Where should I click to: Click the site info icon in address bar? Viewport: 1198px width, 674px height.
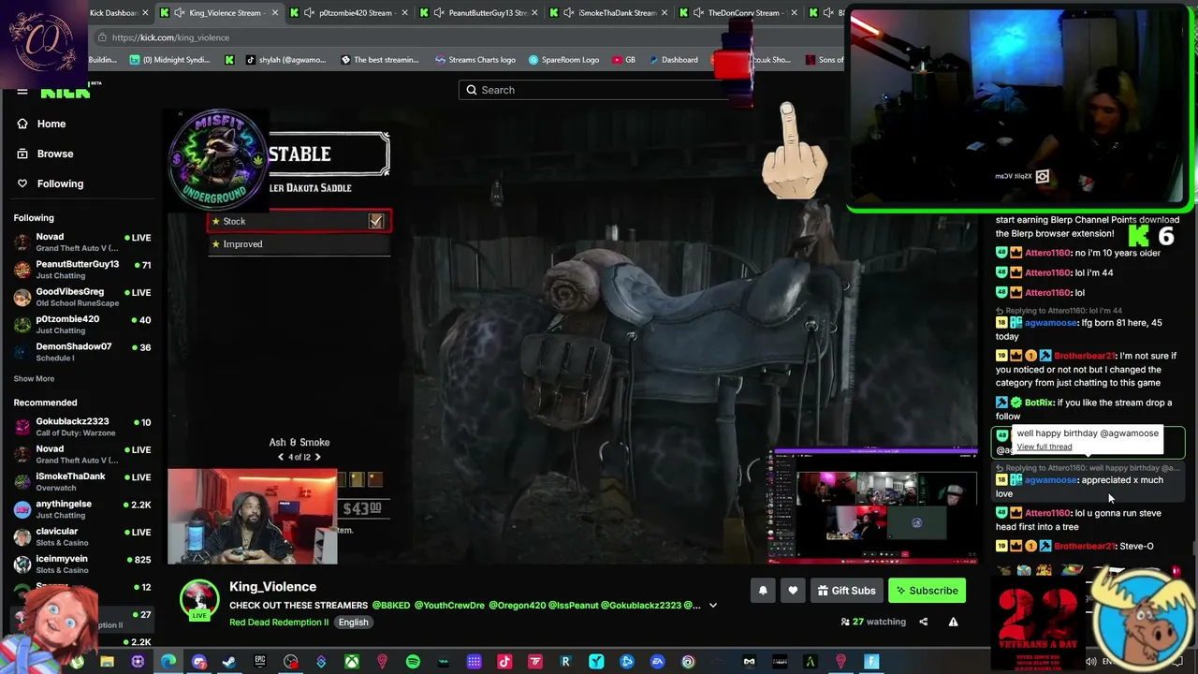tap(102, 37)
